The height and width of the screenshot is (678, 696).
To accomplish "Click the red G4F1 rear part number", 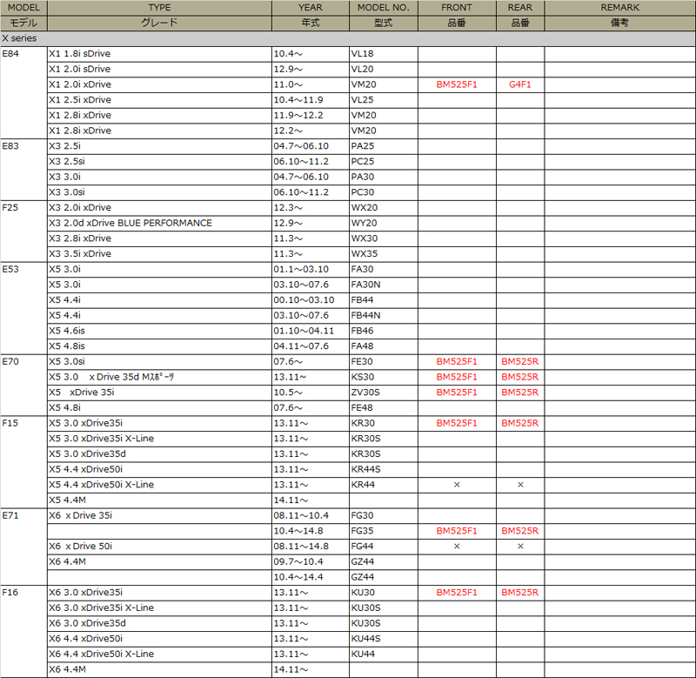I will 519,84.
